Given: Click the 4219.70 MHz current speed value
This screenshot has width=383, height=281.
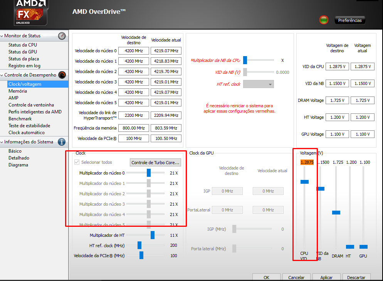Looking at the screenshot, I should coord(166,71).
